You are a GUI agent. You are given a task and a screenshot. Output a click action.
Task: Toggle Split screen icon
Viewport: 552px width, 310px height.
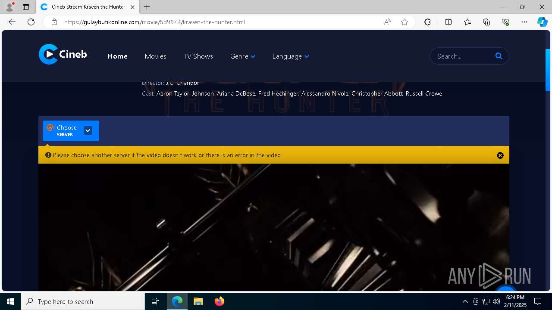click(x=448, y=22)
